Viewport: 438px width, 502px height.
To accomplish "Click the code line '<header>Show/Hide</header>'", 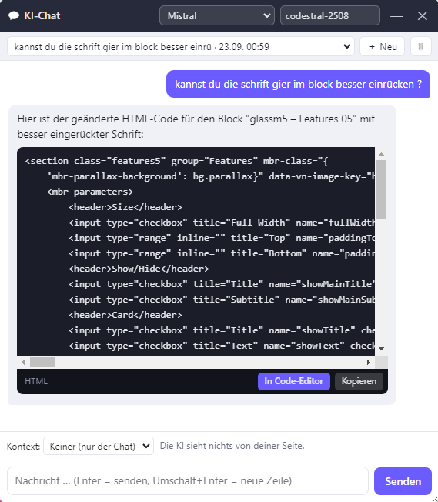I will pyautogui.click(x=139, y=269).
